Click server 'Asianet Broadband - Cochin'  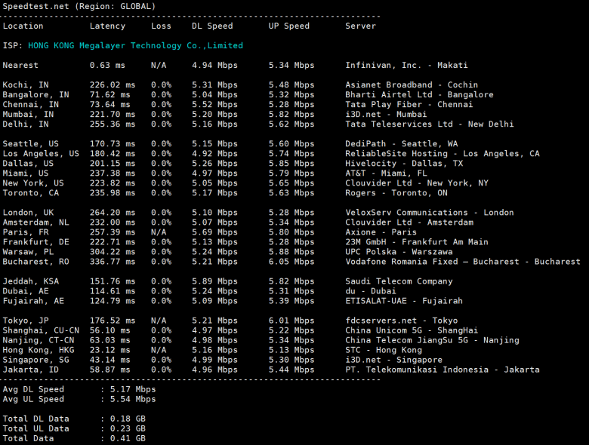coord(412,84)
